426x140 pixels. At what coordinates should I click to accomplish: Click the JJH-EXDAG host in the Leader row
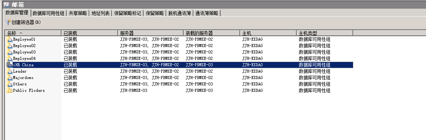252,72
